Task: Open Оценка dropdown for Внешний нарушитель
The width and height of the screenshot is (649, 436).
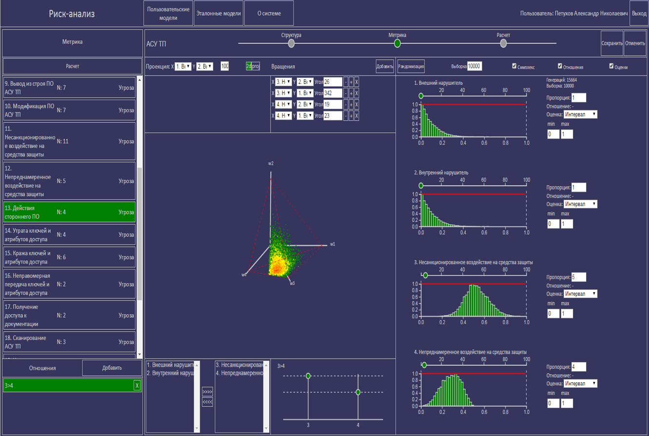Action: 580,114
